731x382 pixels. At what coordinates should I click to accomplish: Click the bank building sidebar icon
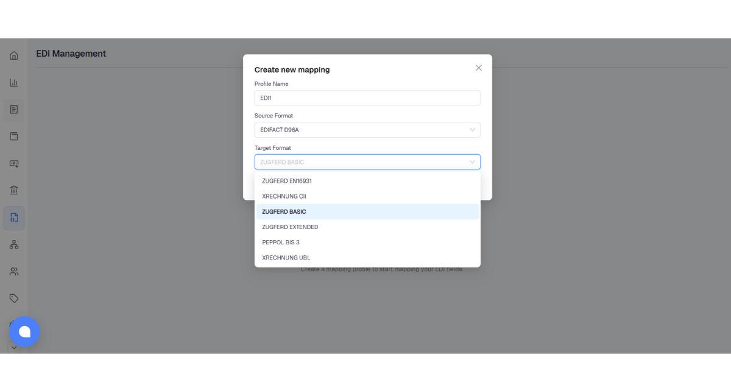(14, 190)
